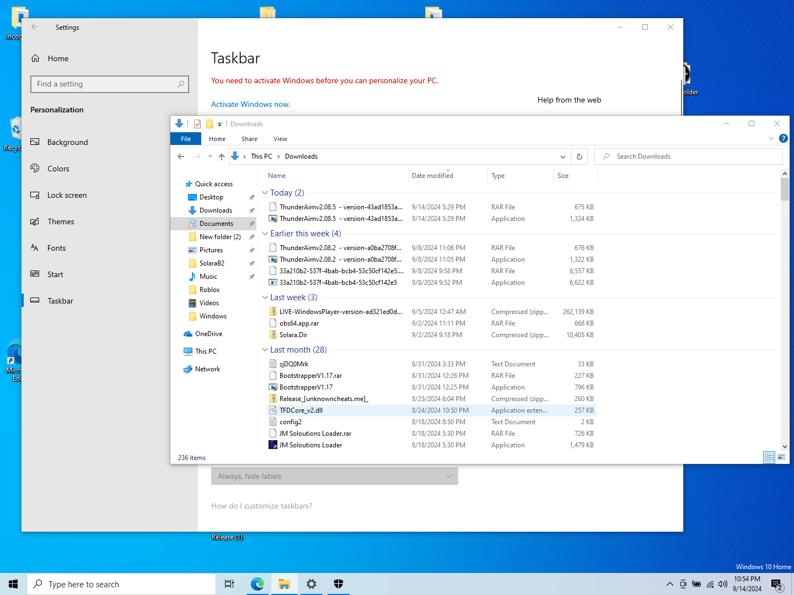
Task: Show hidden system tray icons
Action: pos(669,584)
